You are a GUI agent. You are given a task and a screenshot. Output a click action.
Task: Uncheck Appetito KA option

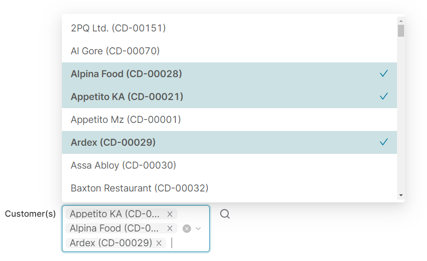coord(384,97)
